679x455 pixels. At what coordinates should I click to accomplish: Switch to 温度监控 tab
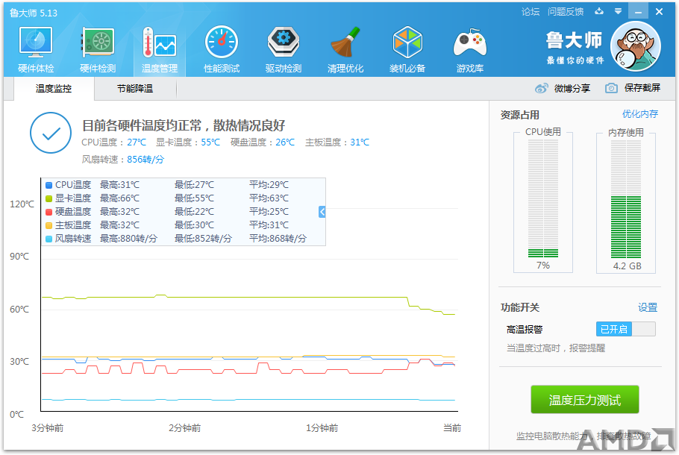54,89
